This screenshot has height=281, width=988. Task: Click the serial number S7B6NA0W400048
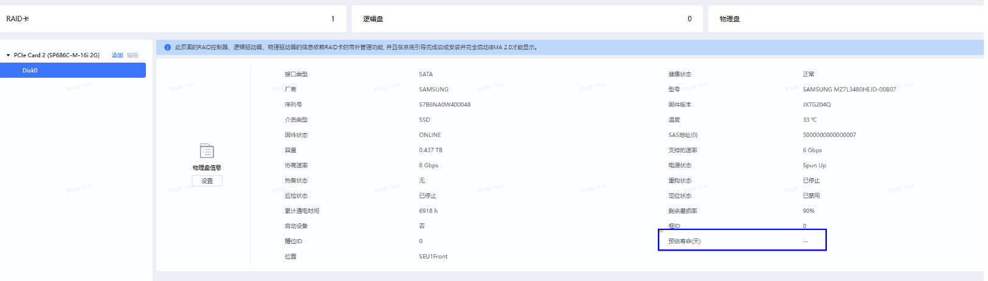(x=444, y=105)
